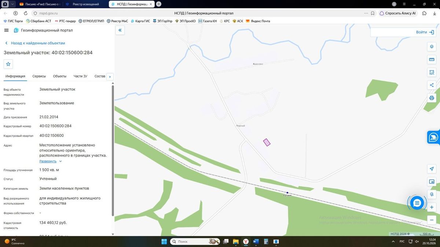Screen dimensions: 440x247
Task: Click the left panel vertical scrollbar
Action: coord(113,150)
